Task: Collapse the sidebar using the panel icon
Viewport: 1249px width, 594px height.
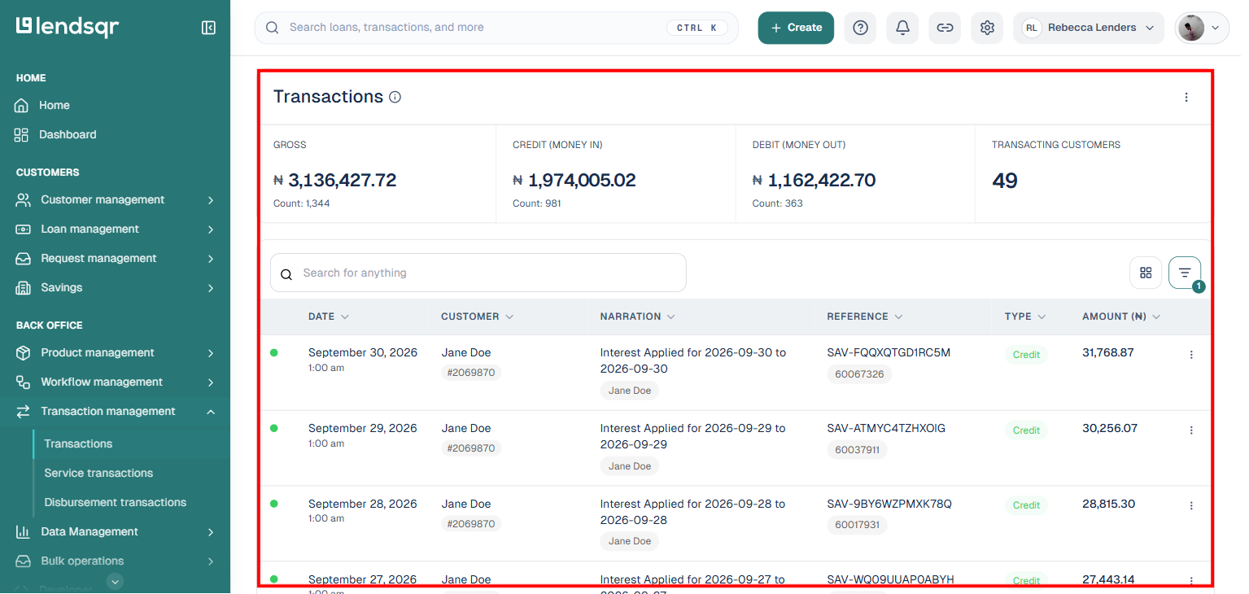Action: [208, 28]
